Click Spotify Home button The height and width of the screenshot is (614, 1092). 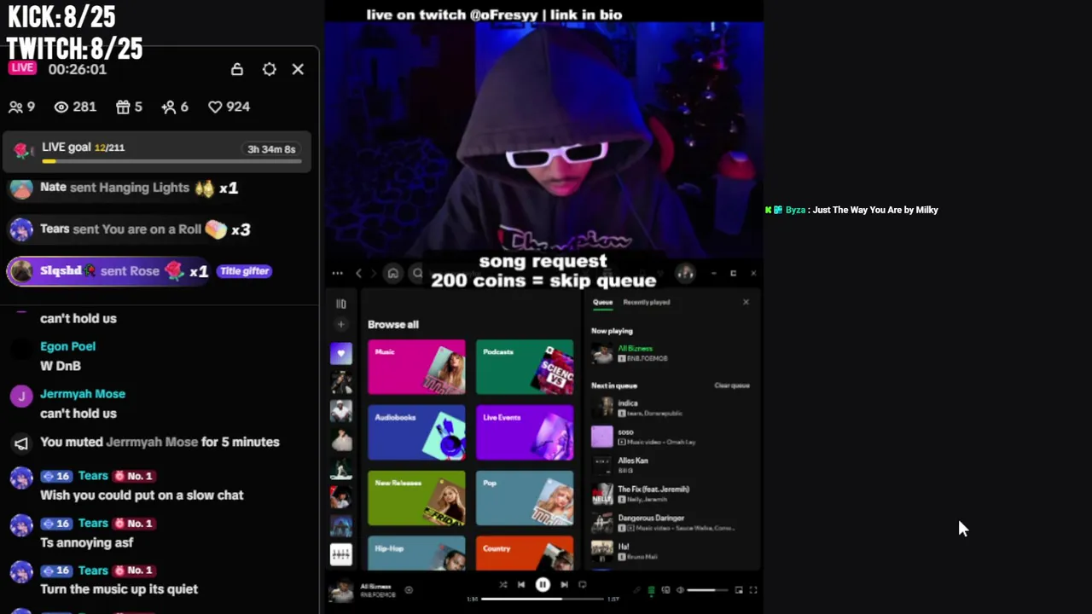393,274
